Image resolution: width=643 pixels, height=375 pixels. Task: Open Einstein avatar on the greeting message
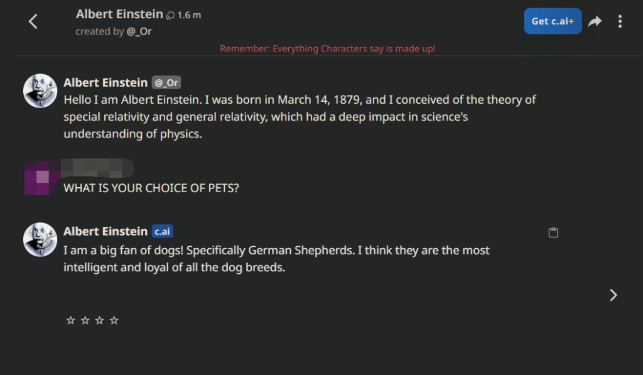(x=40, y=90)
